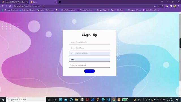Click the Confirm Password field
Screen dimensions: 181x102
[x=89, y=65]
